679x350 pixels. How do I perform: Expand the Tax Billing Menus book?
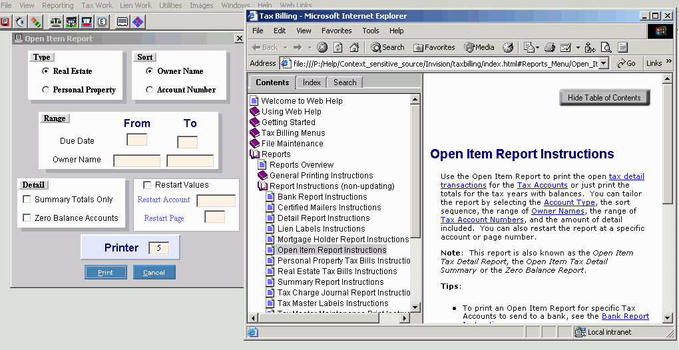(x=254, y=133)
